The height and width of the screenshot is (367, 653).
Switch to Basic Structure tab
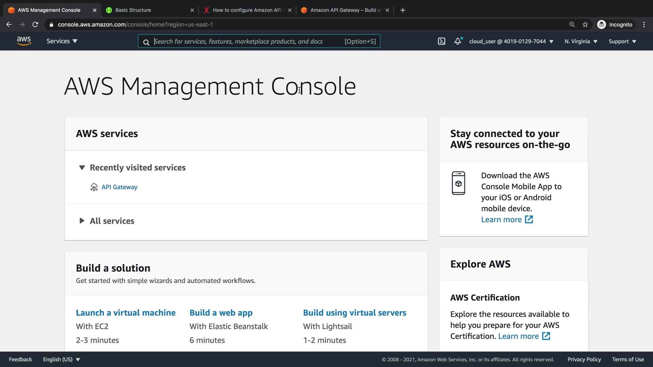pos(146,10)
